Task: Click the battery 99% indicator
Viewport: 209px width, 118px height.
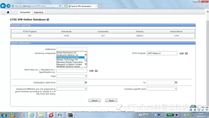Action: point(170,115)
